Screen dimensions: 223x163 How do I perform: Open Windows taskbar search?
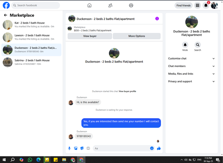pos(12,160)
